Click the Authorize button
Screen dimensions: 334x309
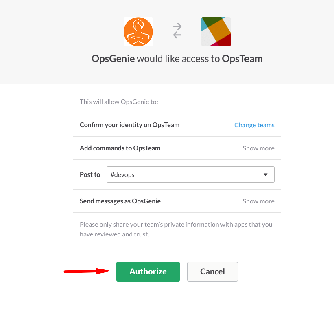148,271
